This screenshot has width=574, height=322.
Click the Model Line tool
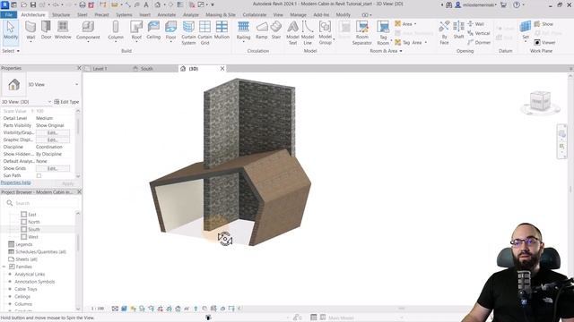308,33
